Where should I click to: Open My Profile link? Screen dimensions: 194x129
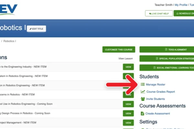[x=181, y=5]
